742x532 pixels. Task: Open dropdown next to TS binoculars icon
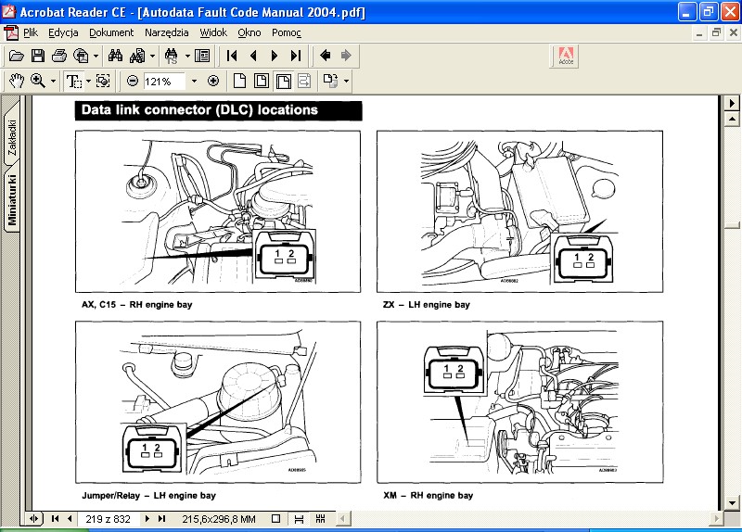pos(187,56)
